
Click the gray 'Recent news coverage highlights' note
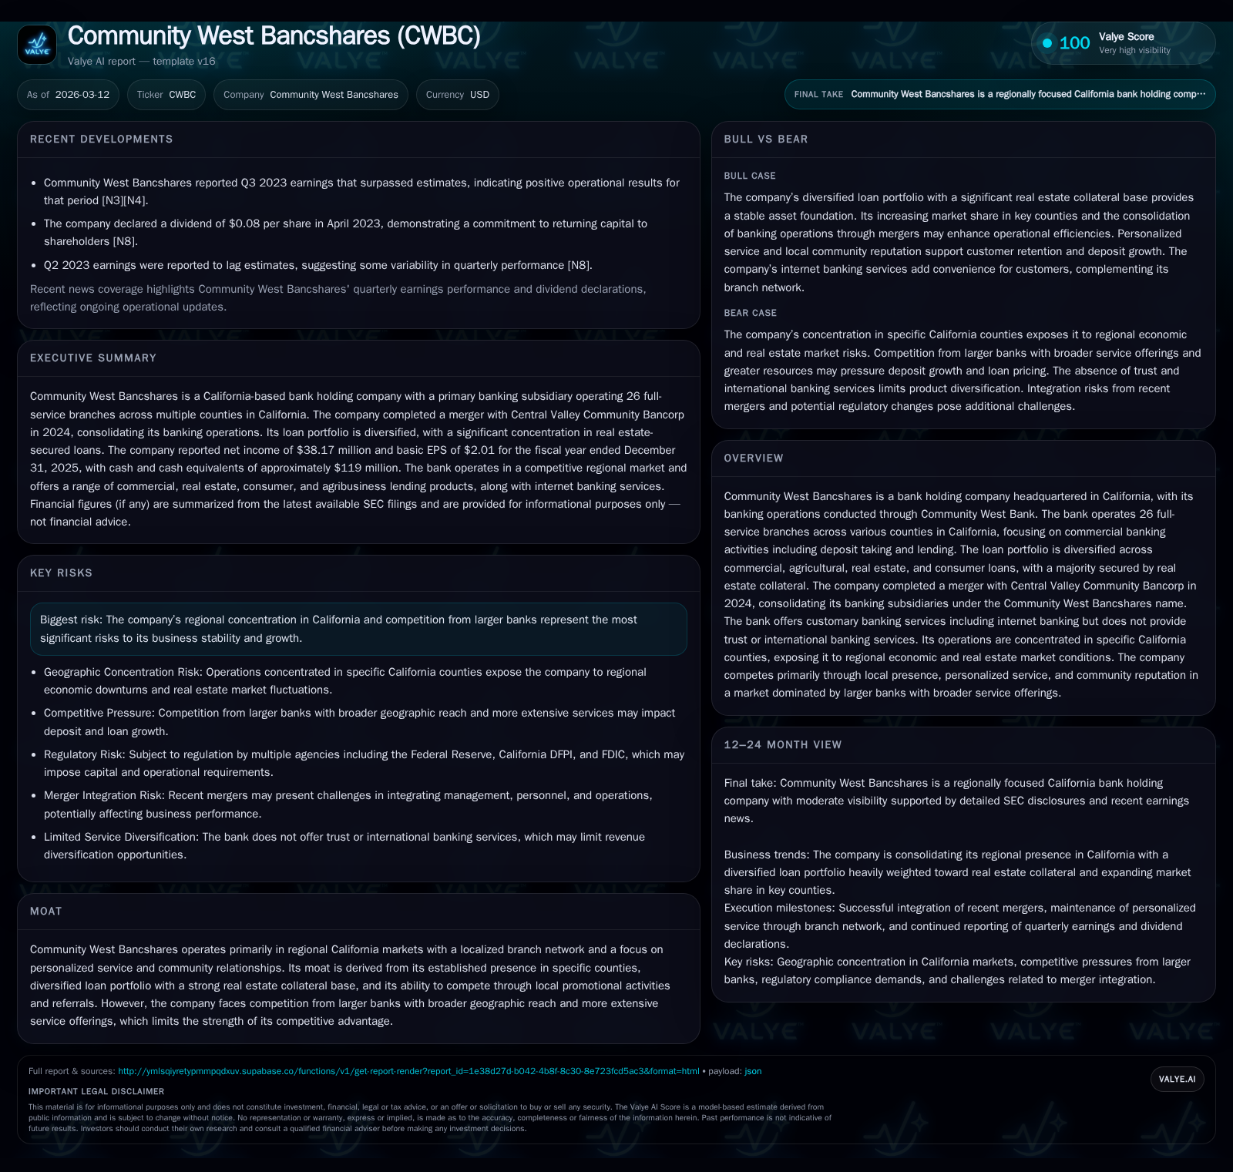point(338,298)
